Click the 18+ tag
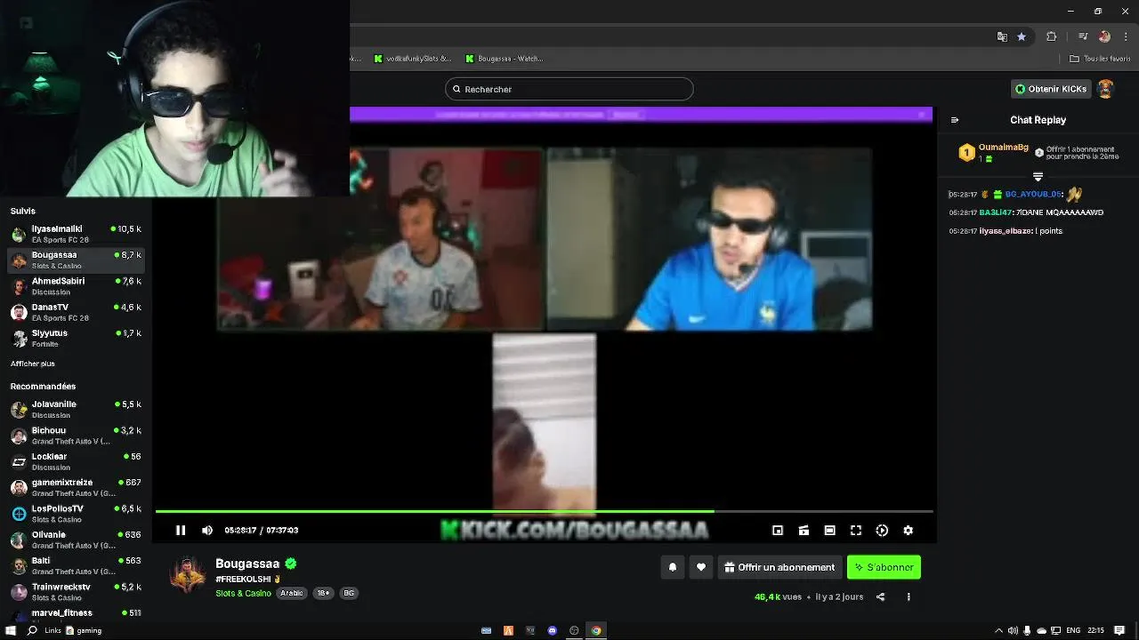The width and height of the screenshot is (1139, 640). [323, 593]
